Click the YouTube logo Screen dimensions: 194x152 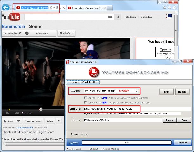(11, 17)
